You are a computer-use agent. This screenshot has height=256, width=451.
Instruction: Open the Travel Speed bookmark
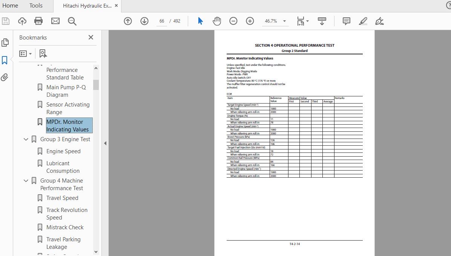point(62,198)
